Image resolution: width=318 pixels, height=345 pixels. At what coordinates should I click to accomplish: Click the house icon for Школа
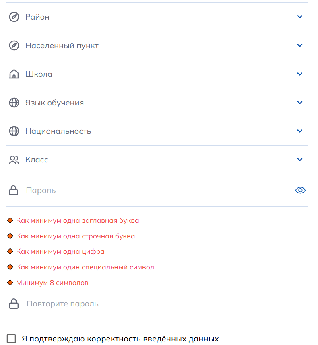pyautogui.click(x=14, y=74)
